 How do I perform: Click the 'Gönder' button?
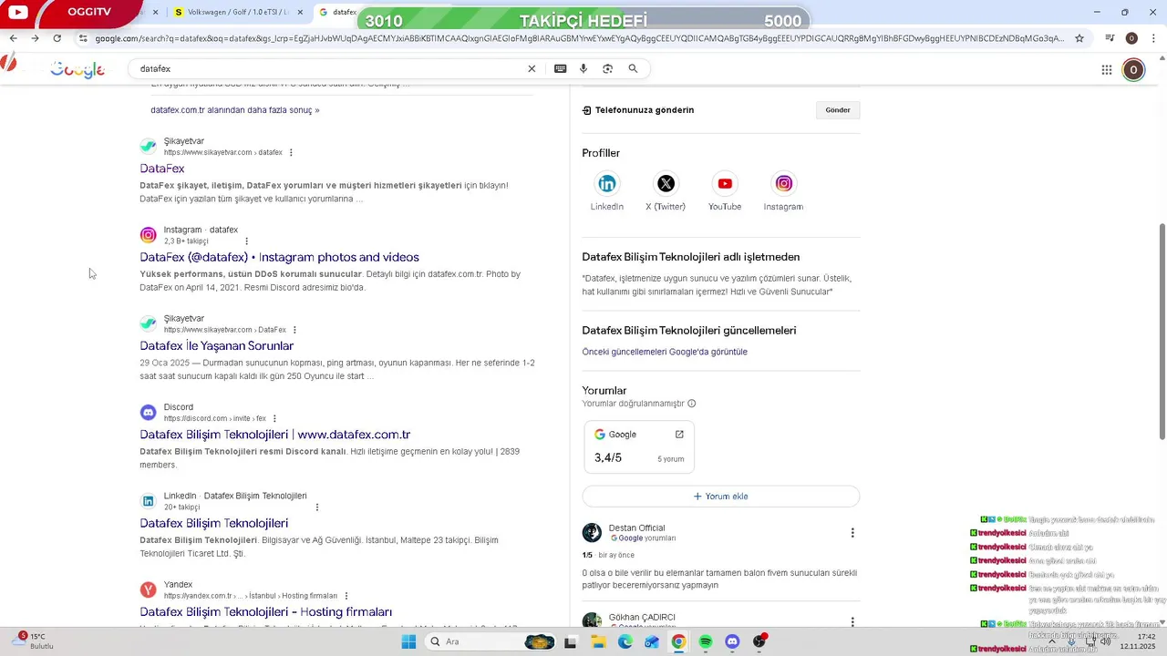click(838, 110)
